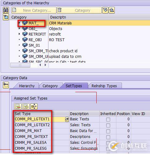Click the tree scroll left arrow
The width and height of the screenshot is (150, 155).
point(40,65)
